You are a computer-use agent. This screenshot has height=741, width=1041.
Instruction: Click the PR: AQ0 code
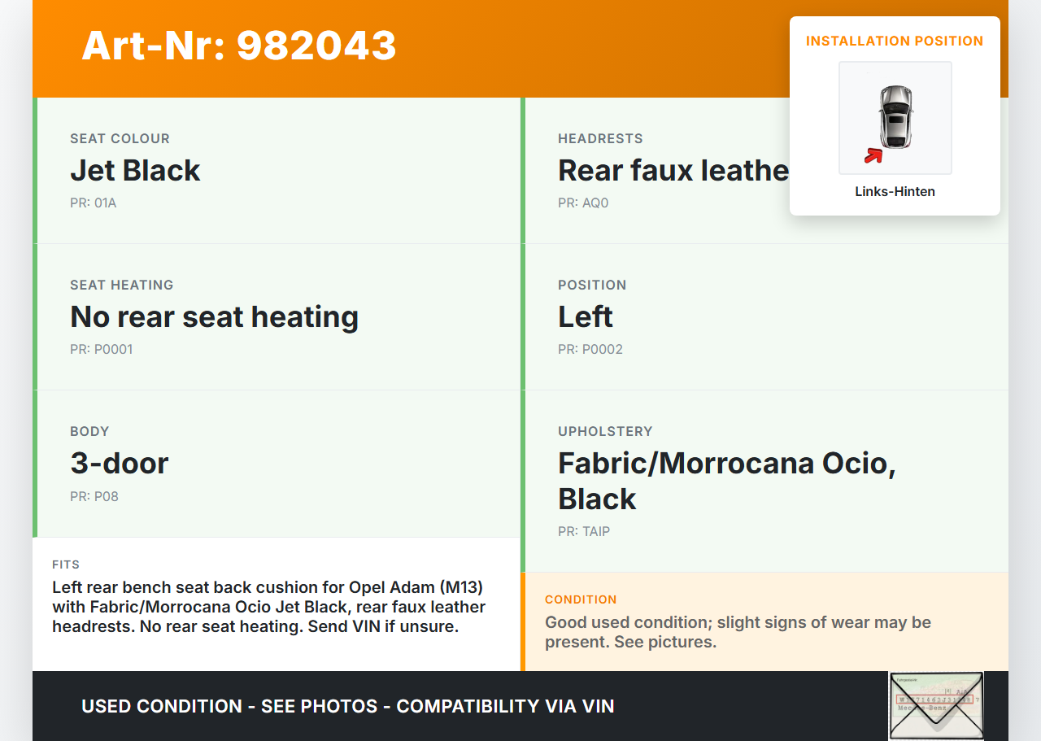(583, 203)
